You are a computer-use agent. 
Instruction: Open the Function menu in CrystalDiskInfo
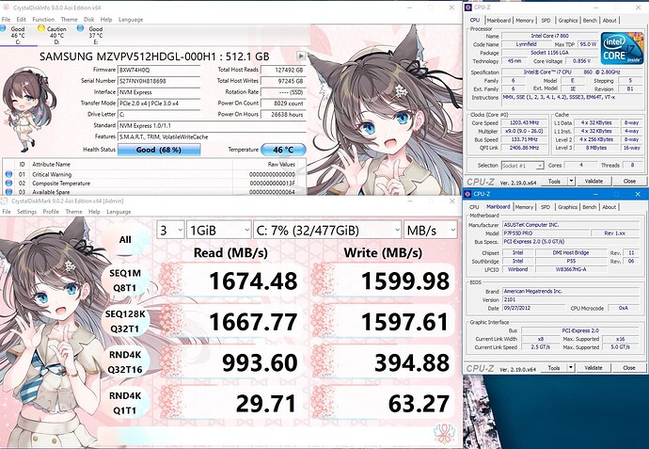pyautogui.click(x=43, y=20)
